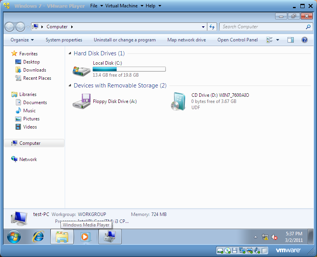The width and height of the screenshot is (317, 257).
Task: Click VMware CD/DVD device icon
Action: [x=227, y=251]
